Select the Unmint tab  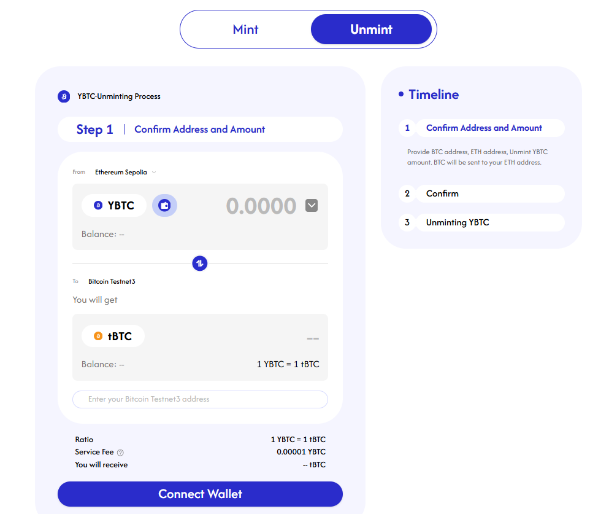coord(371,29)
